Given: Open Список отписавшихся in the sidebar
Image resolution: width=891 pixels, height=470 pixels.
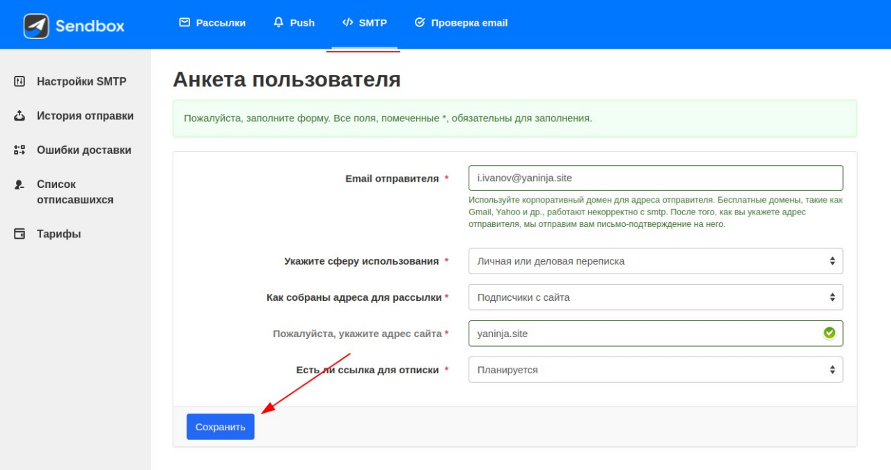Looking at the screenshot, I should 75,192.
